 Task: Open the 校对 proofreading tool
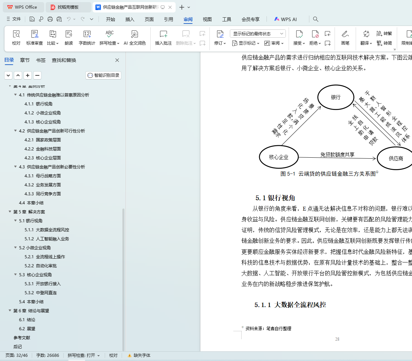16,38
